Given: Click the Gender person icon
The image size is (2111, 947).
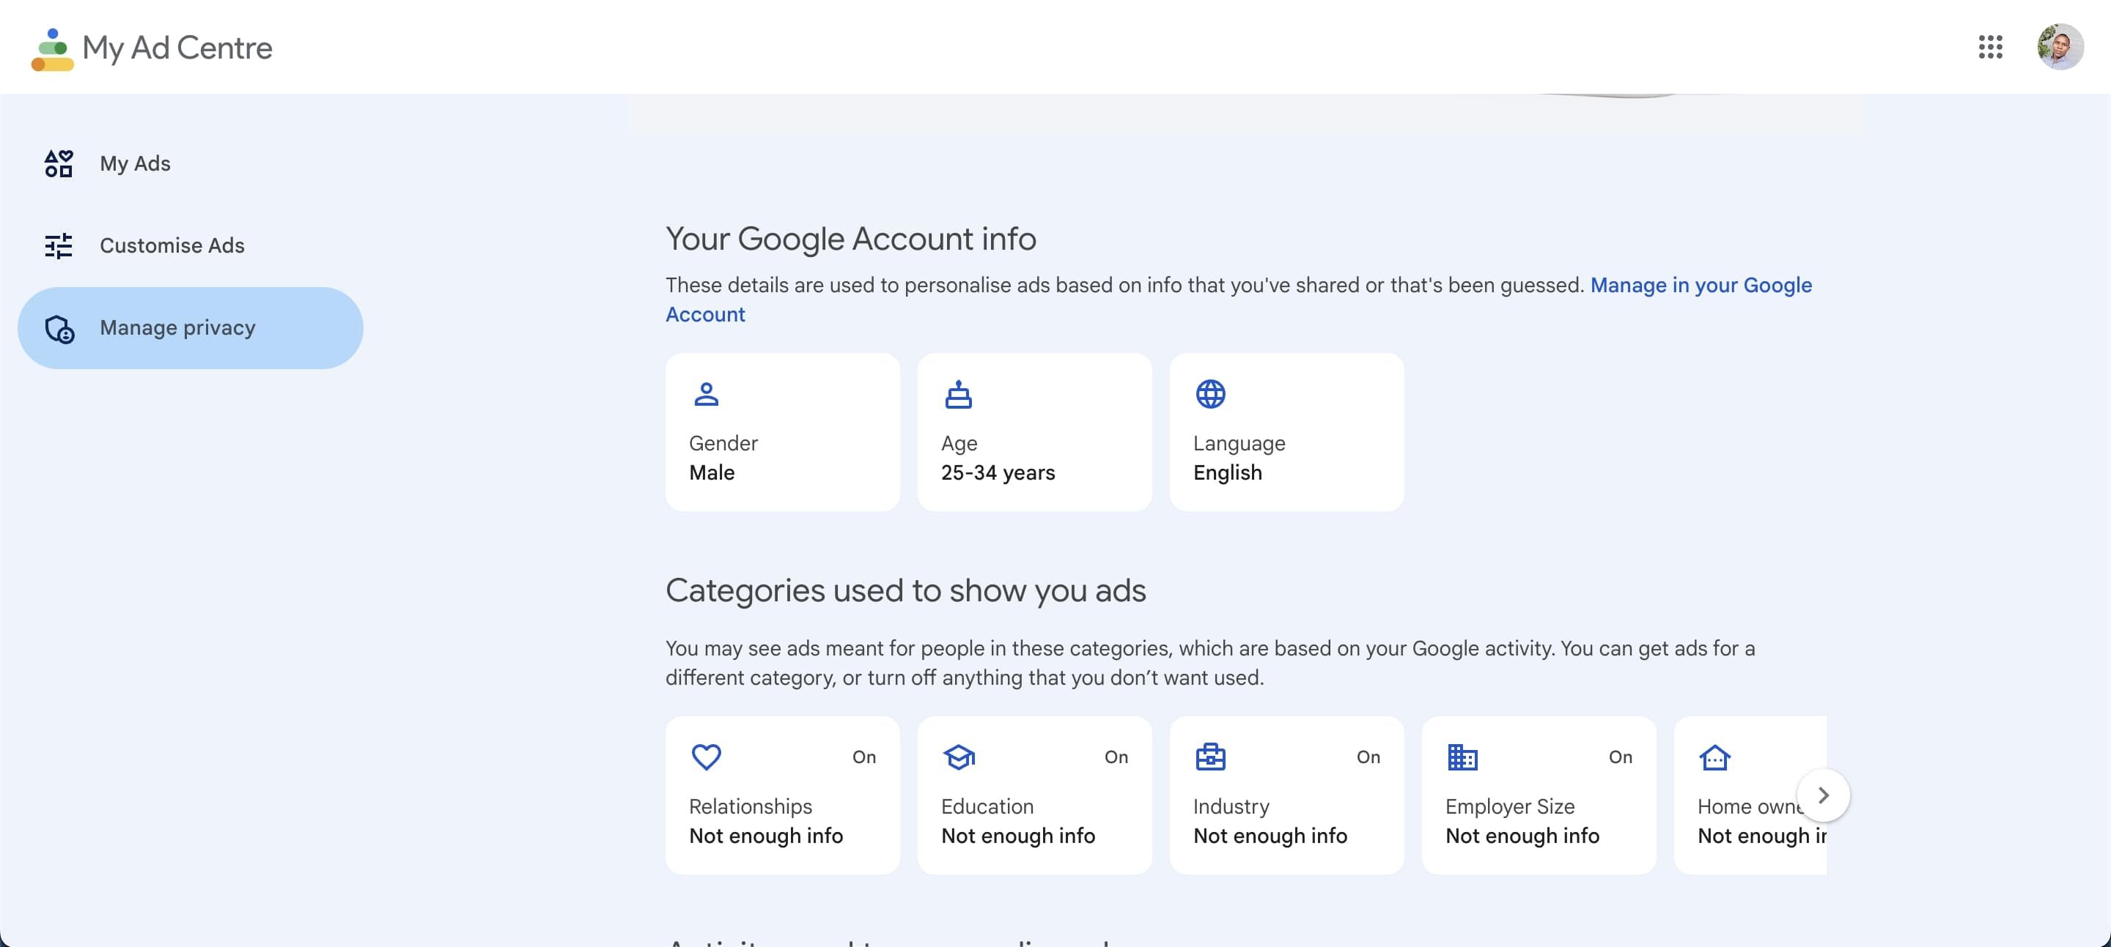Looking at the screenshot, I should pyautogui.click(x=706, y=395).
